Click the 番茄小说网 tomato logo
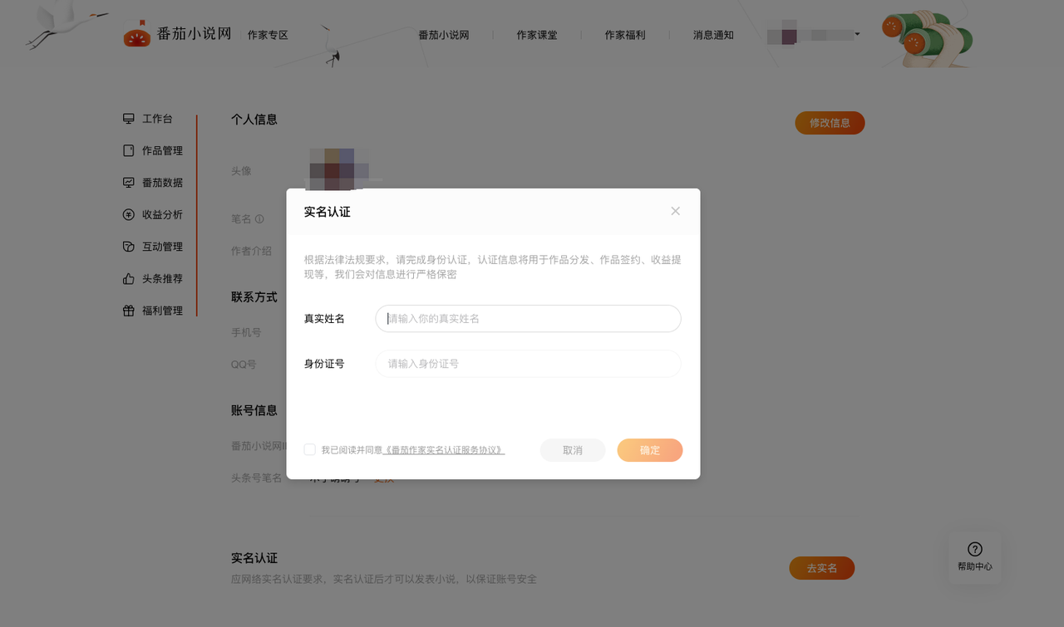Image resolution: width=1064 pixels, height=627 pixels. 137,35
